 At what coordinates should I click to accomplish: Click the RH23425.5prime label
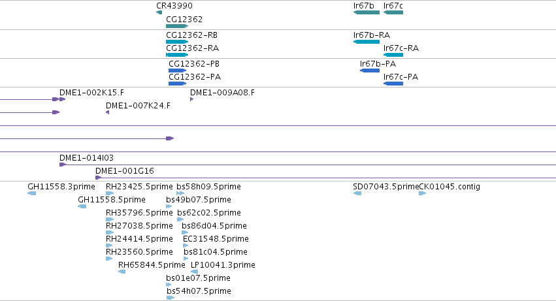[139, 187]
